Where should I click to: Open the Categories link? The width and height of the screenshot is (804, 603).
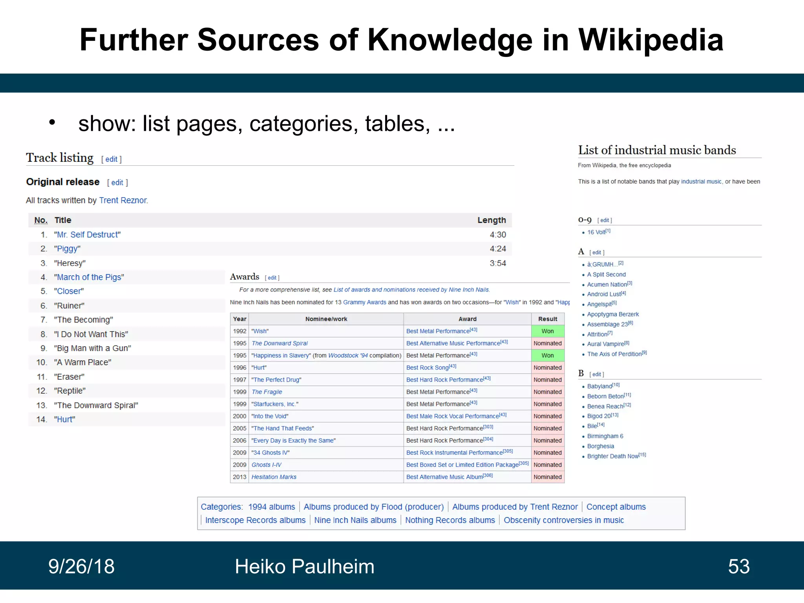click(x=221, y=507)
